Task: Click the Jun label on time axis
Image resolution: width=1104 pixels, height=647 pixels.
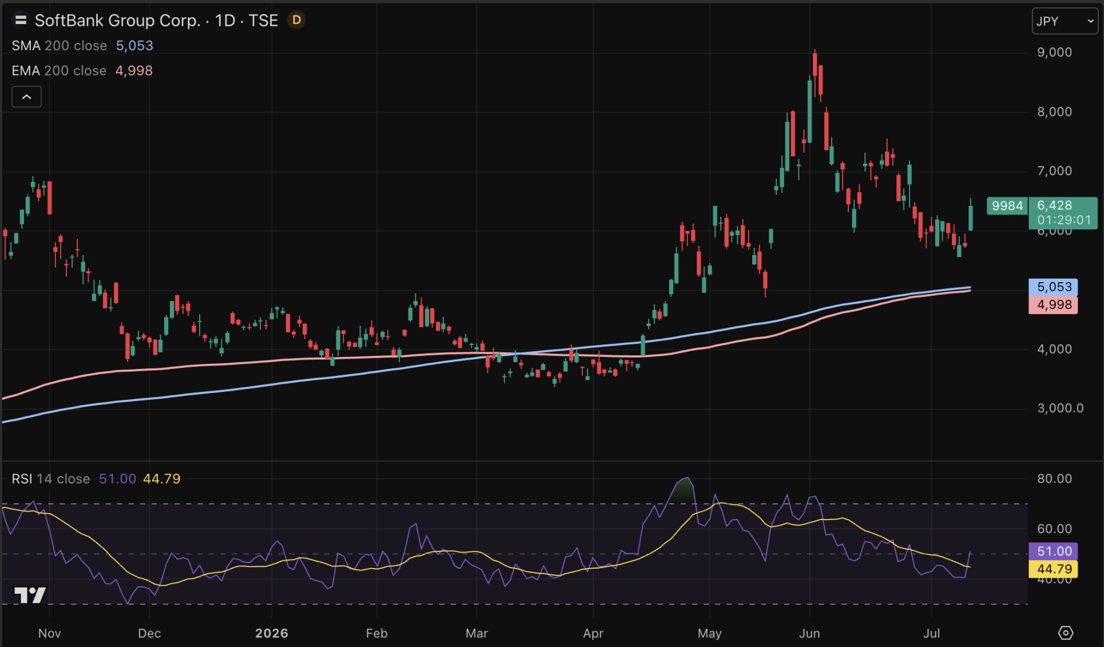Action: tap(809, 633)
